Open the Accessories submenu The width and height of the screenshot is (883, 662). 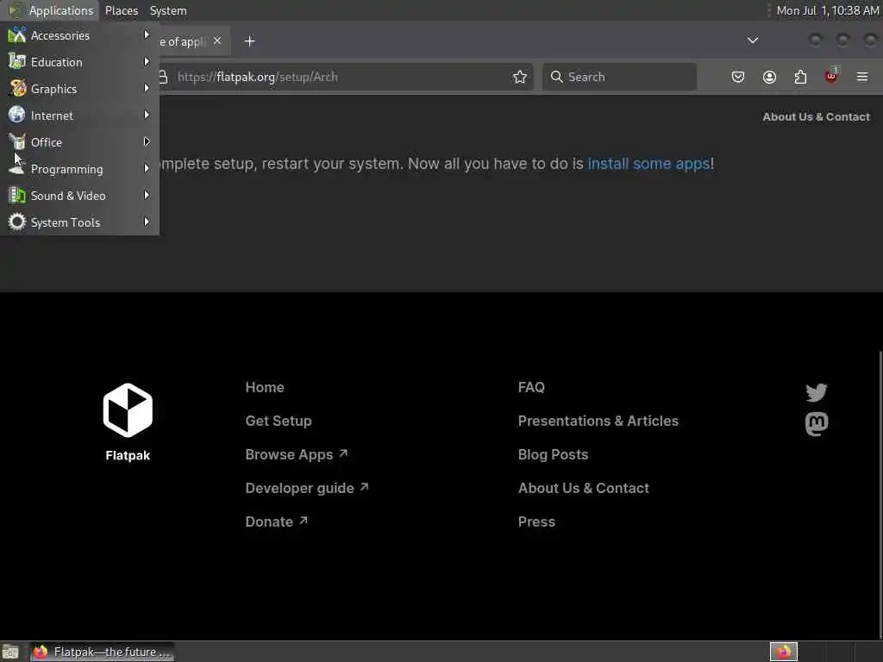coord(79,35)
